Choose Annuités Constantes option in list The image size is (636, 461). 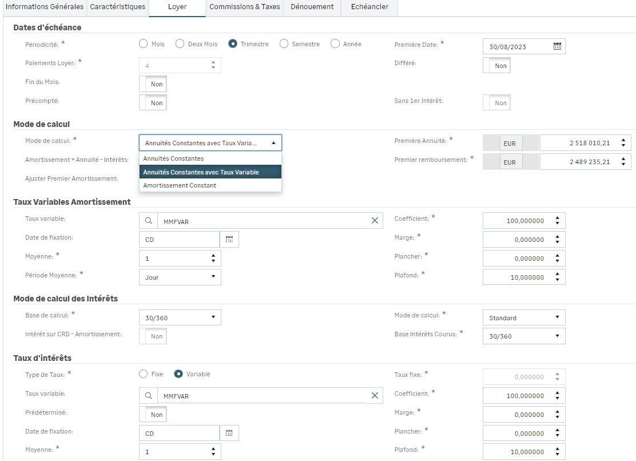point(173,158)
